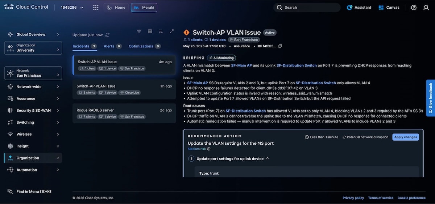
Task: Click the Switching sidebar icon
Action: pos(10,122)
